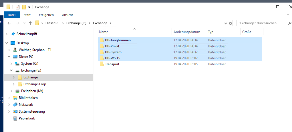Expand the ribbon with the chevron

(x=288, y=15)
